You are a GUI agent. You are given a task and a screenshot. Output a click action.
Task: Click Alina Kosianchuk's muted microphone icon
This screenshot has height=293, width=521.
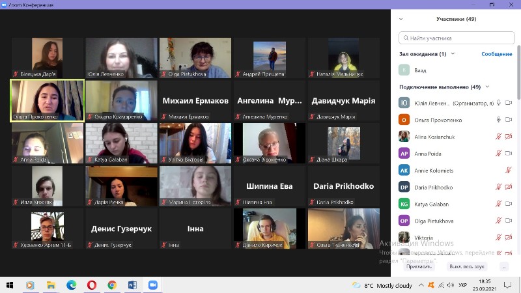click(498, 136)
